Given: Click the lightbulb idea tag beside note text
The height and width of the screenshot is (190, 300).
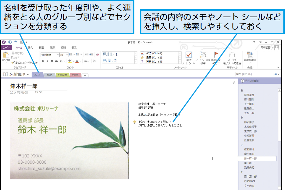Looking at the screenshot, I should [134, 122].
